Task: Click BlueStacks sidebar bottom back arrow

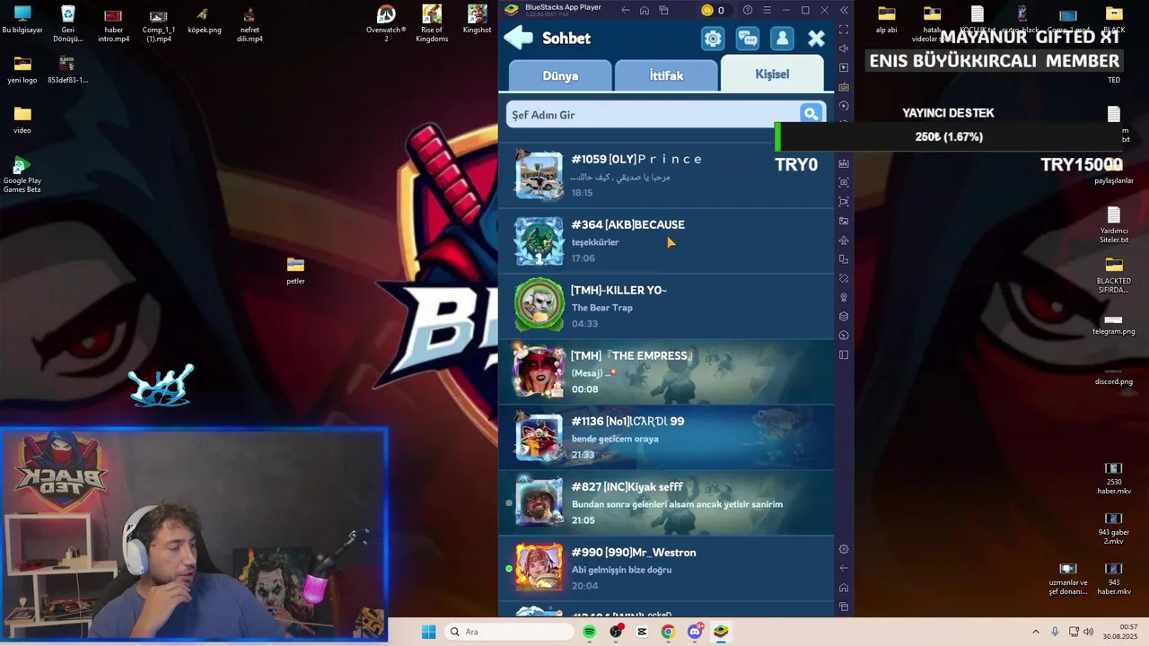Action: (844, 568)
